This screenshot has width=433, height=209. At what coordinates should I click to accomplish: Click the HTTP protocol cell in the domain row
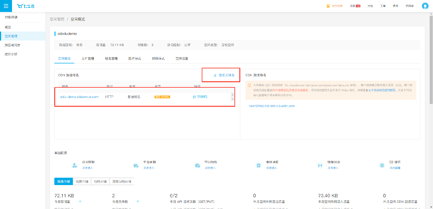pyautogui.click(x=109, y=97)
